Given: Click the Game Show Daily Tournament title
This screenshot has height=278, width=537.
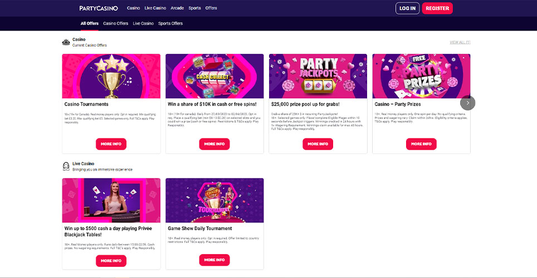Looking at the screenshot, I should point(199,229).
